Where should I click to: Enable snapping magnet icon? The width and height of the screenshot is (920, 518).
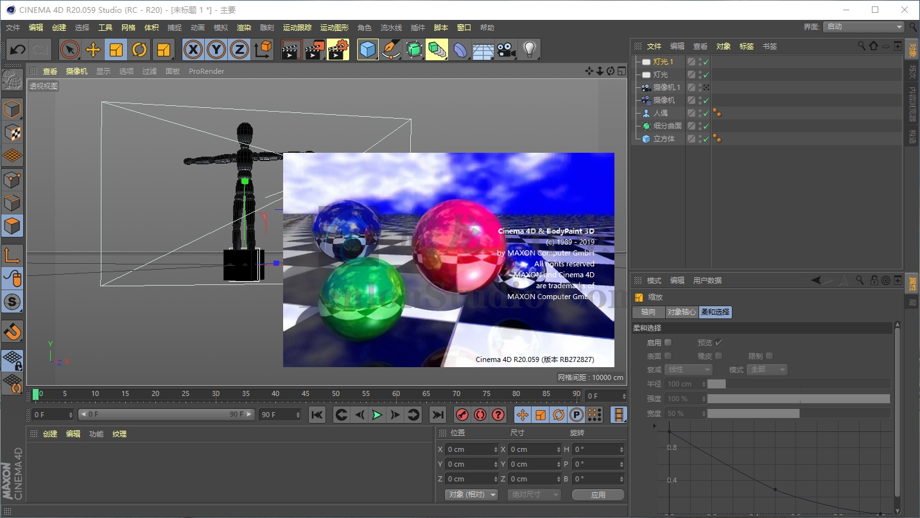pos(12,331)
